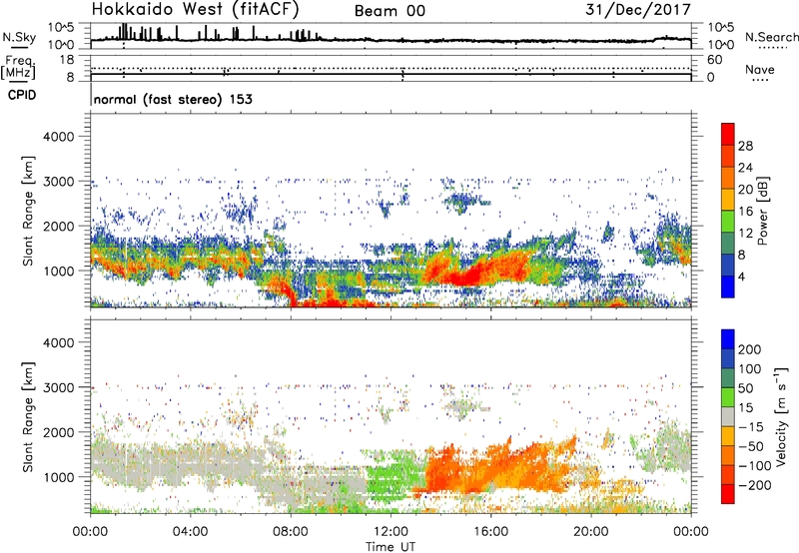This screenshot has height=553, width=799.
Task: Click the blue bottom of the power colorbar
Action: click(x=728, y=286)
